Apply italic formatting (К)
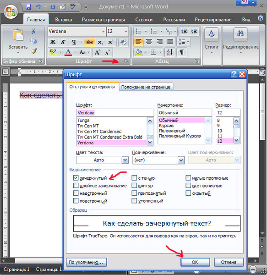 coord(63,42)
